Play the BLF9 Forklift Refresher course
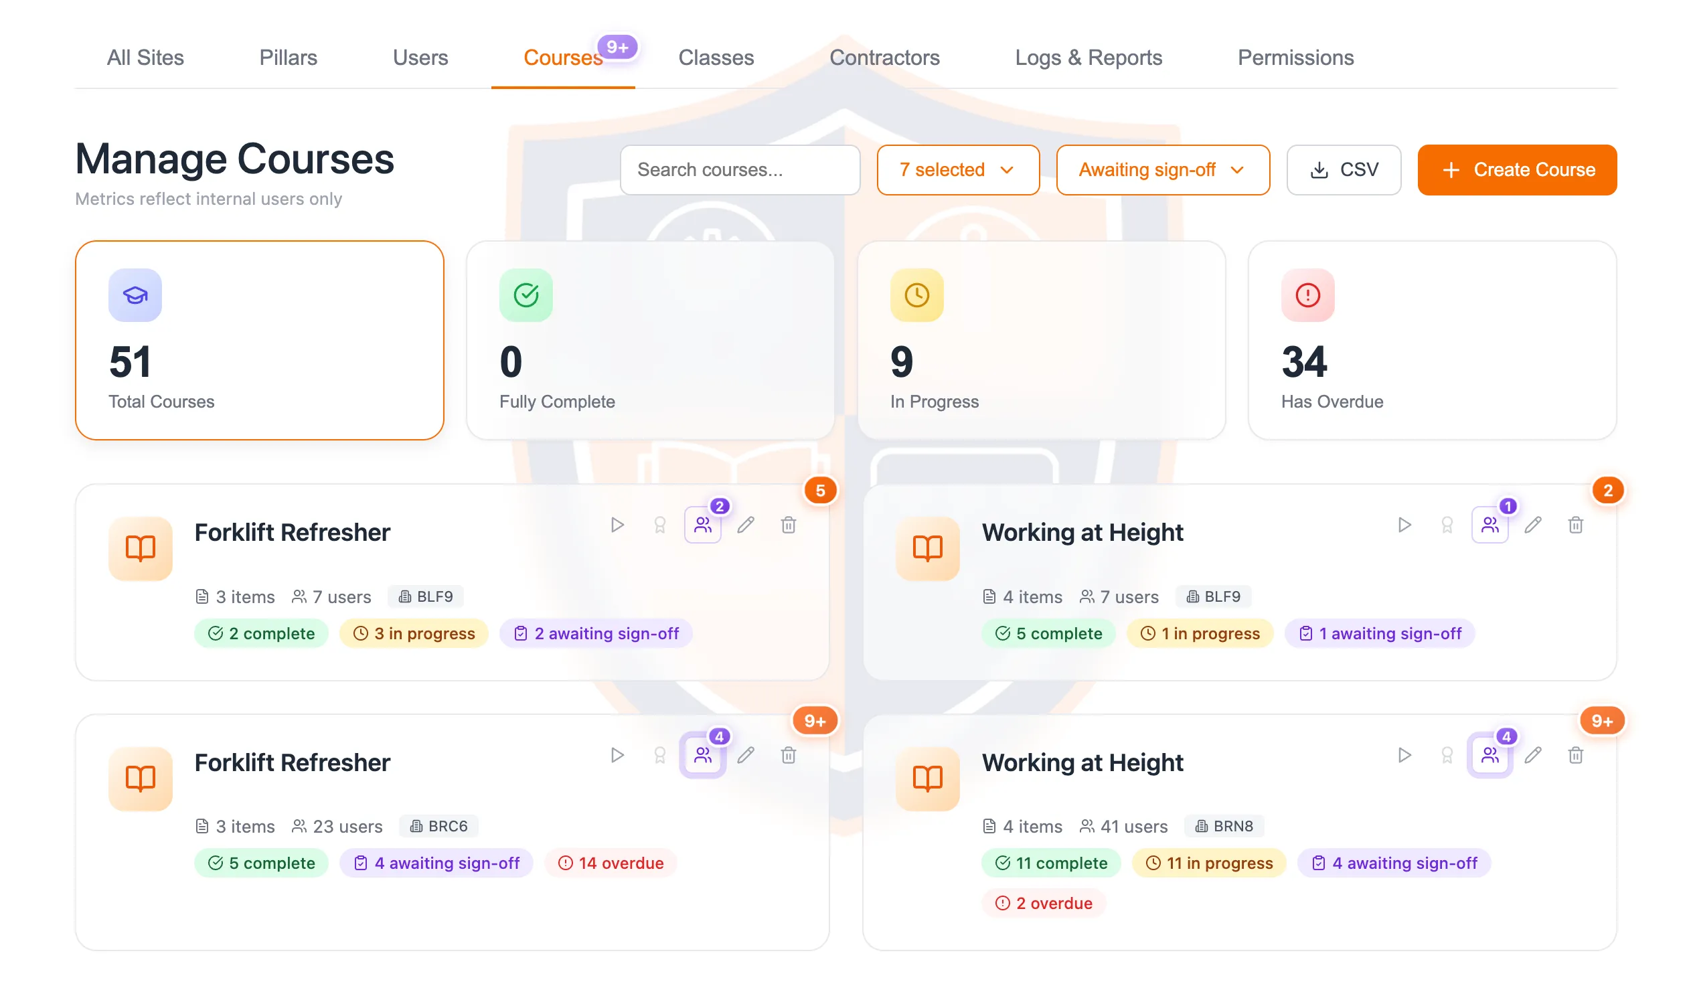1691x992 pixels. point(617,525)
